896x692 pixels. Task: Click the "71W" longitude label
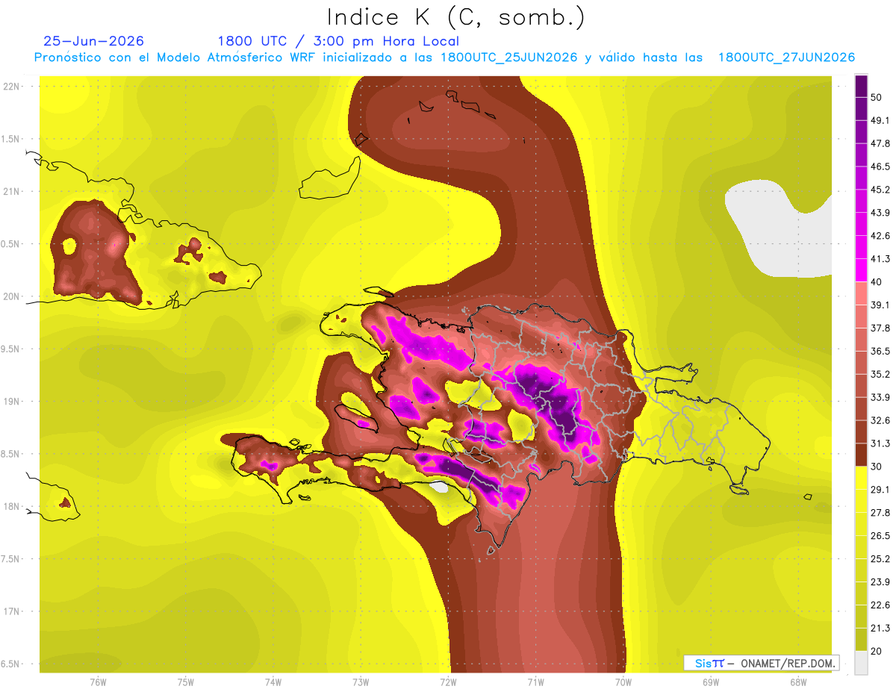coord(535,682)
